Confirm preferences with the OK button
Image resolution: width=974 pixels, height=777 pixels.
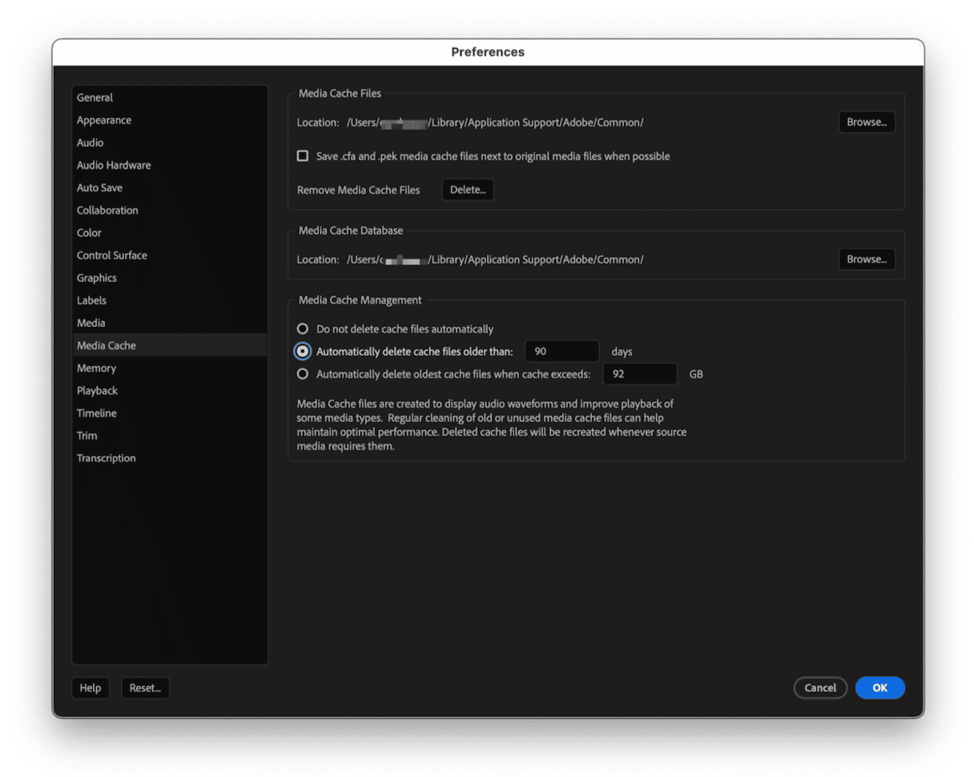click(879, 687)
